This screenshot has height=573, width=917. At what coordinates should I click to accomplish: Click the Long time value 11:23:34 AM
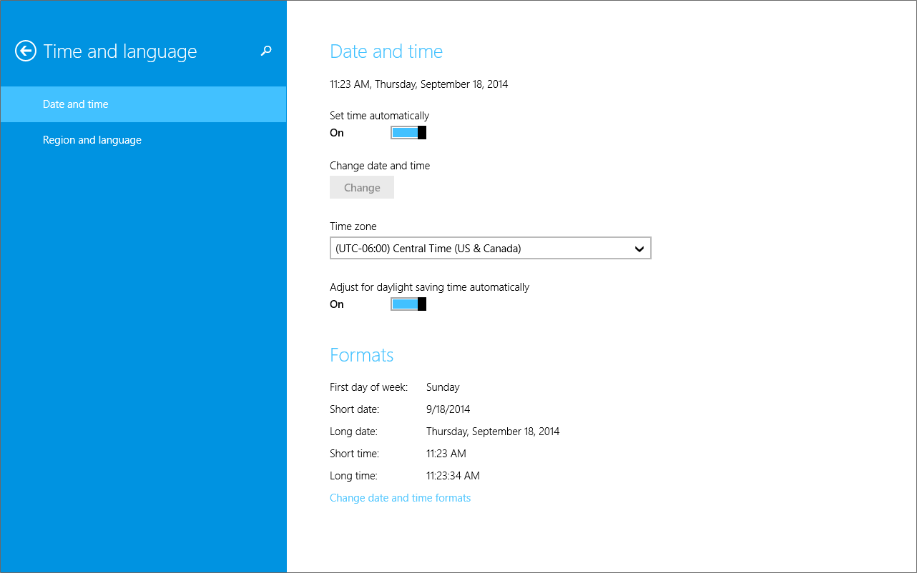[x=453, y=476]
